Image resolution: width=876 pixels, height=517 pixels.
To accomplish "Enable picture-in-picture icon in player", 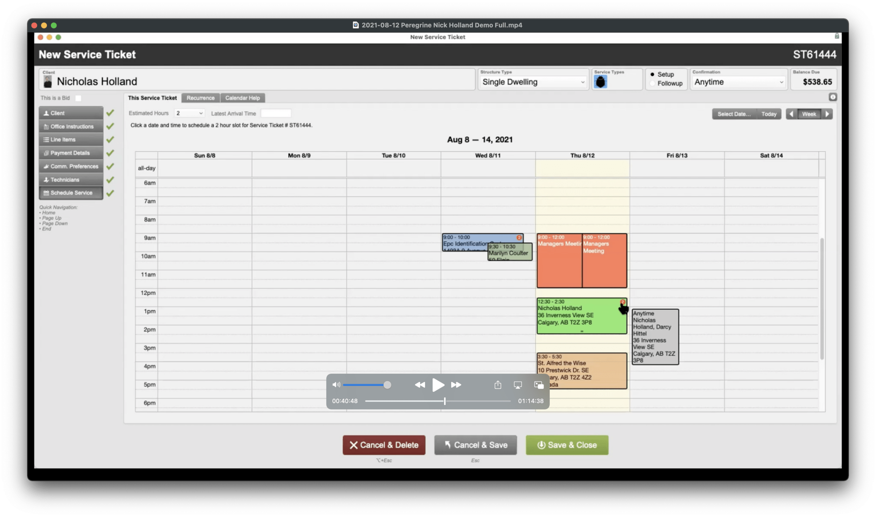I will (539, 385).
